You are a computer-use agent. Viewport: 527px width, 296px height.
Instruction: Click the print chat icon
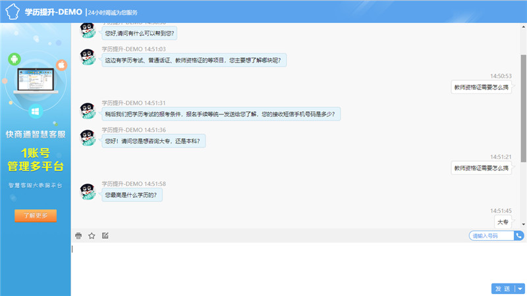tap(78, 235)
